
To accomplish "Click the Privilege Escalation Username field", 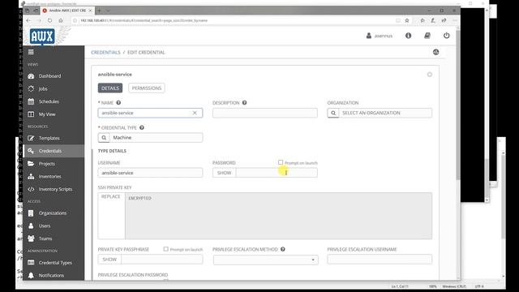I will pyautogui.click(x=380, y=260).
